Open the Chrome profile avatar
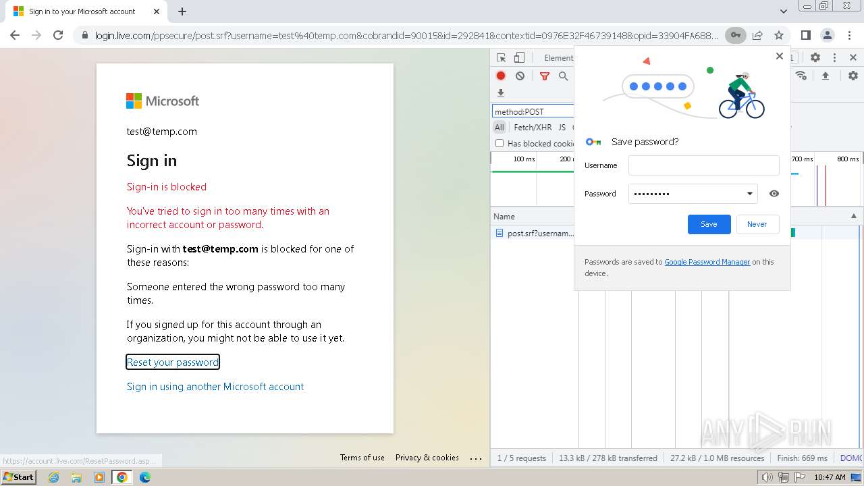The width and height of the screenshot is (864, 486). pyautogui.click(x=828, y=35)
